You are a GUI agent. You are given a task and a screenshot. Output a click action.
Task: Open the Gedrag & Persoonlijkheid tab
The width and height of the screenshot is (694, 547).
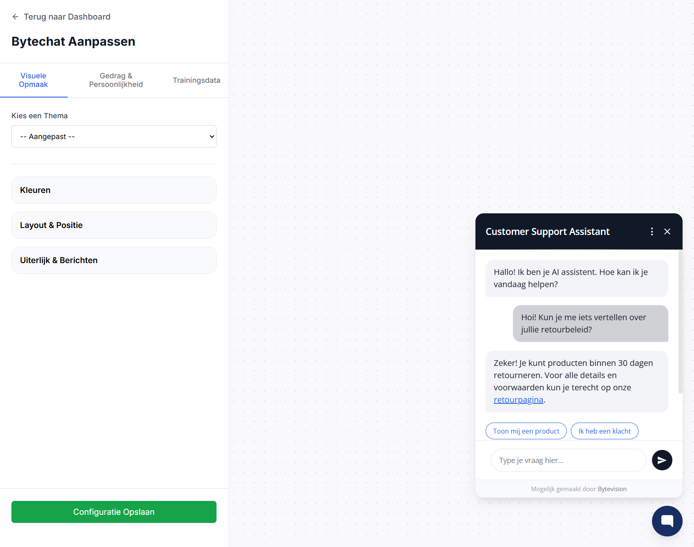[x=116, y=80]
